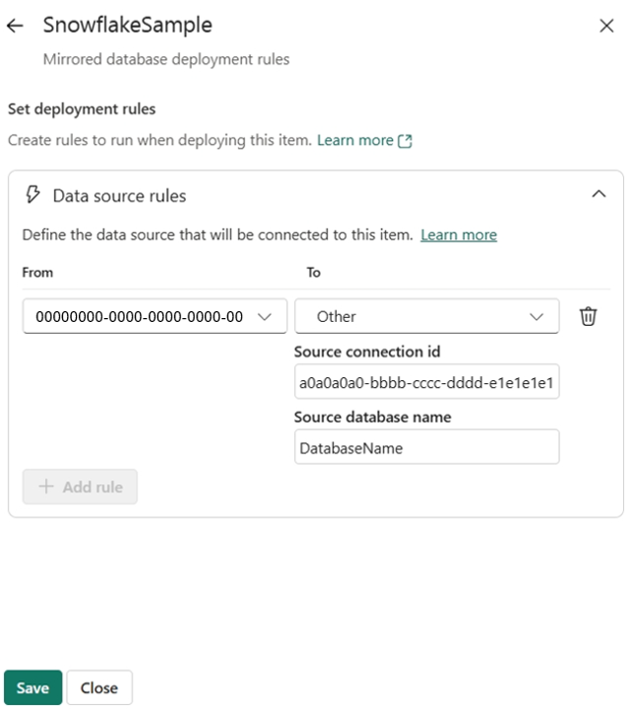This screenshot has width=630, height=709.
Task: Open Learn more link under Set deployment rules
Action: pos(355,141)
